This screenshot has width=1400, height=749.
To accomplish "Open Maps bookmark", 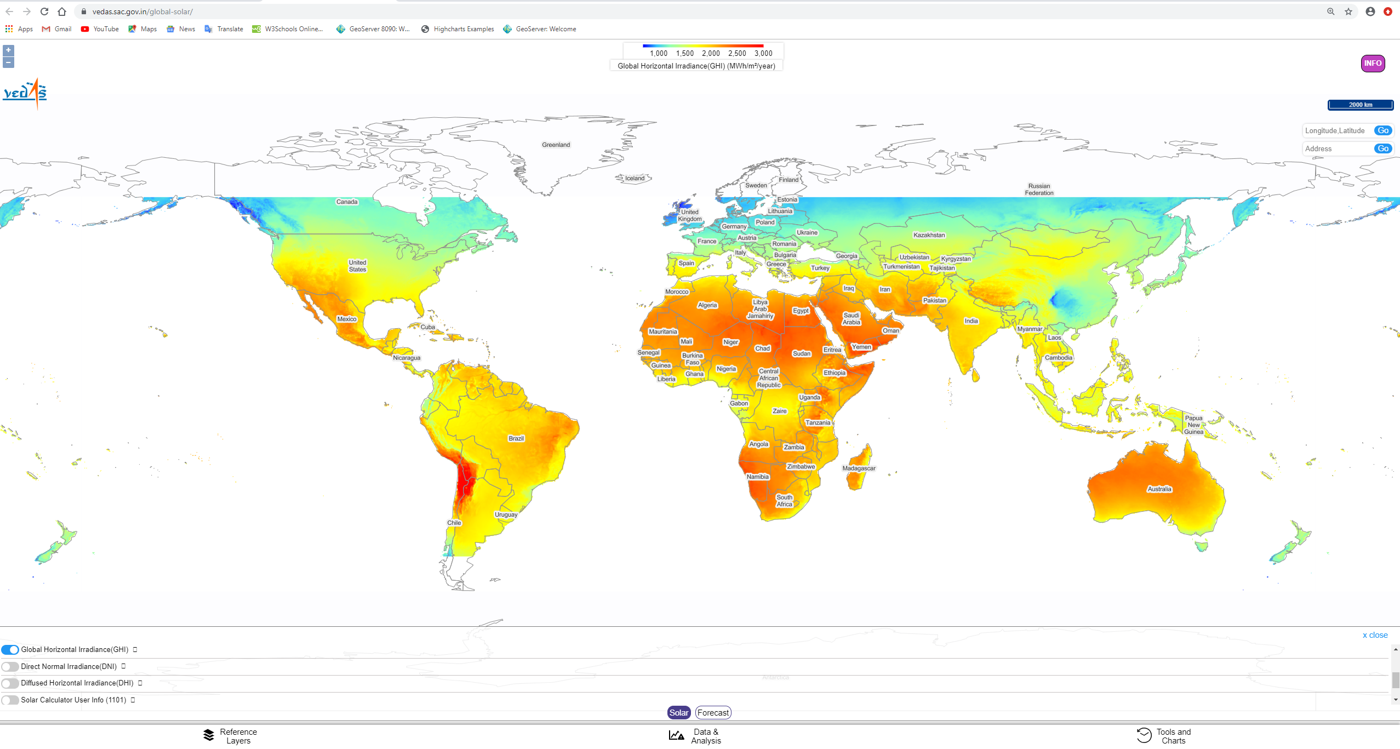I will [142, 29].
